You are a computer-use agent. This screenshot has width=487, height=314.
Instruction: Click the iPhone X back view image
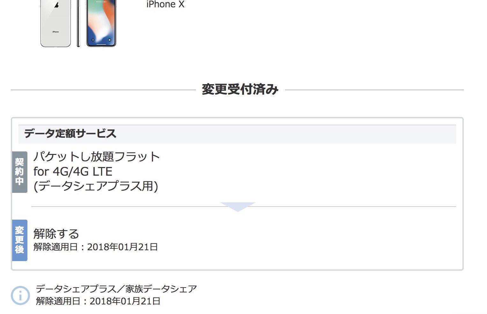55,23
